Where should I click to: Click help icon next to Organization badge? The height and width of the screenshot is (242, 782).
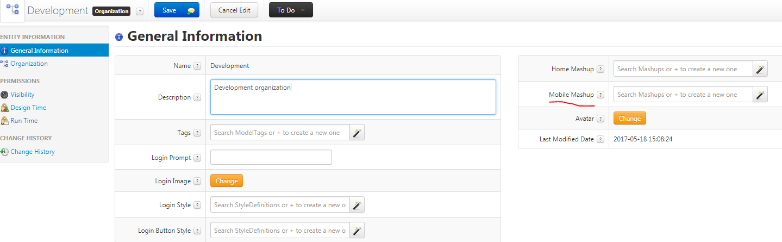[140, 11]
